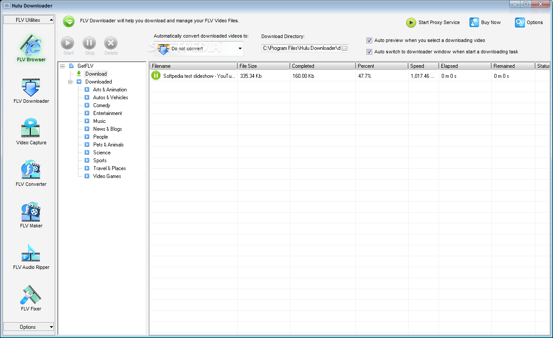Click the Options gear icon
Viewport: 553px width, 338px height.
(x=520, y=22)
